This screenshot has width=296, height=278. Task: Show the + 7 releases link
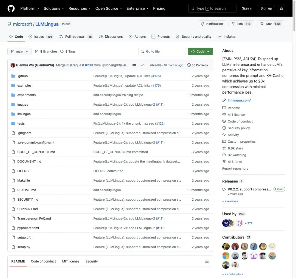click(230, 201)
